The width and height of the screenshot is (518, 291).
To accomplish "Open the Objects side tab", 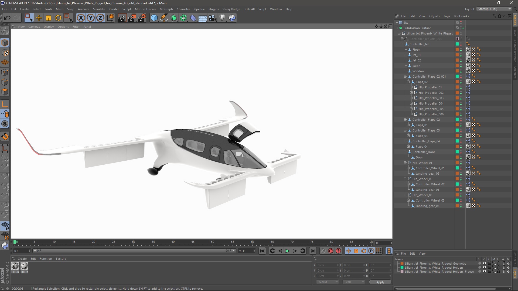I will [x=515, y=20].
